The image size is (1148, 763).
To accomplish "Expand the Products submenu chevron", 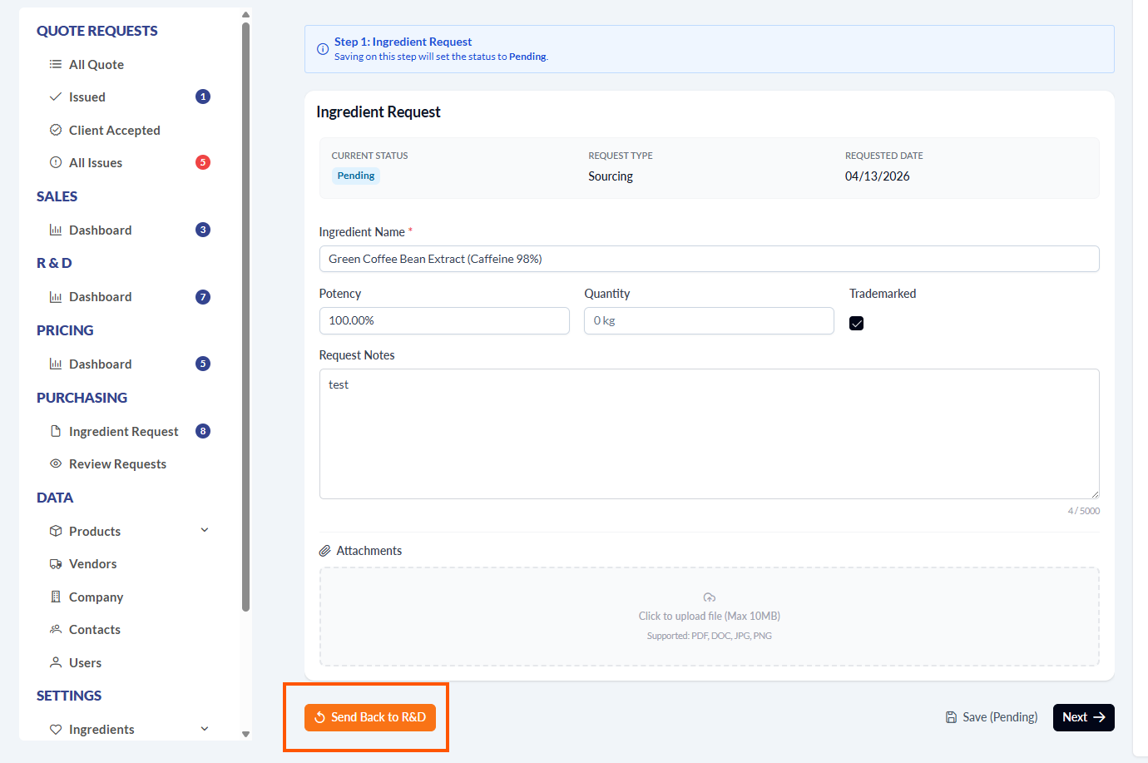I will [205, 530].
